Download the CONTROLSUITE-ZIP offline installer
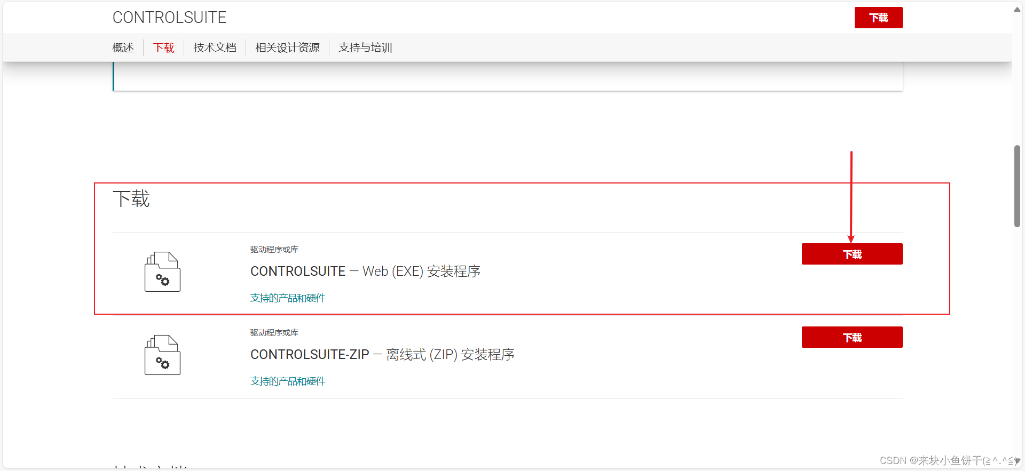1025x471 pixels. (852, 337)
